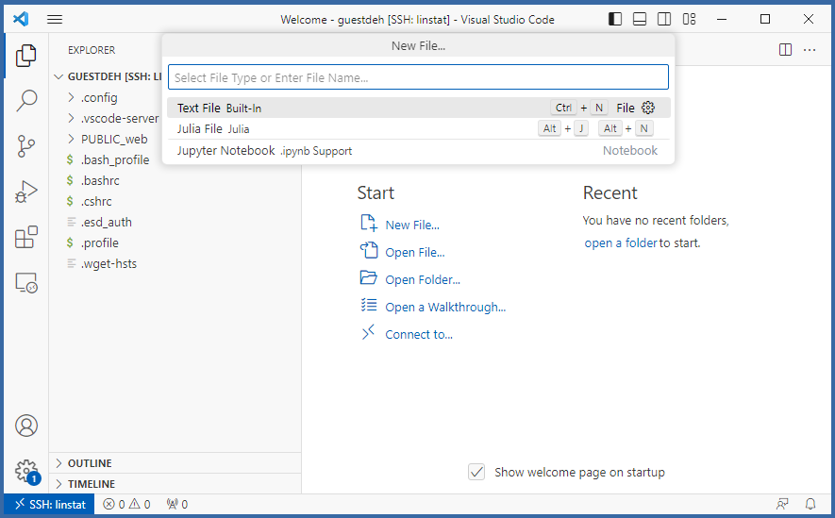Open the Manage gear in activity bar
Viewport: 835px width, 518px height.
pos(26,470)
